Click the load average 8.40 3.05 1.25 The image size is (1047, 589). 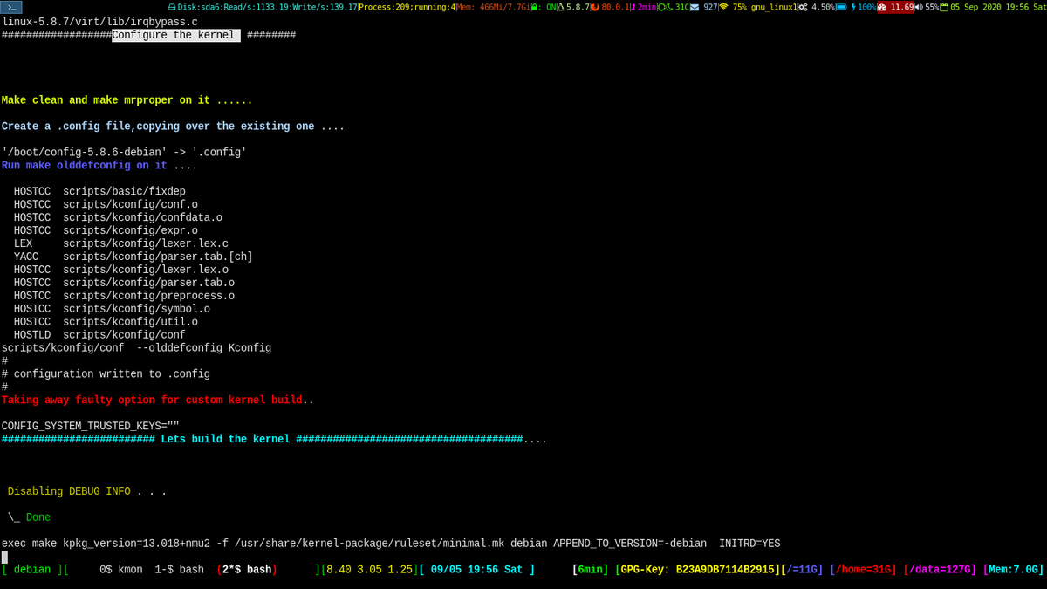click(x=369, y=570)
